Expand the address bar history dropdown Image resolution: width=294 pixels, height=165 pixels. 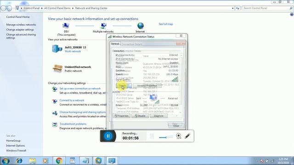tap(233, 8)
